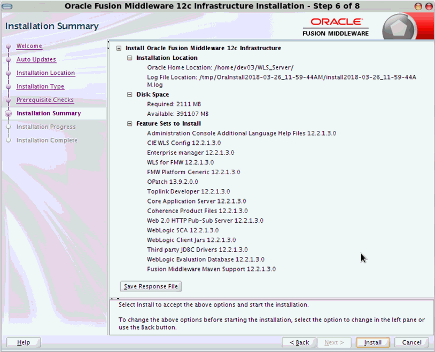Select WebLogic Evaluation Database 12.2.1.3.0
Screen dimensions: 435x352
pyautogui.click(x=206, y=260)
